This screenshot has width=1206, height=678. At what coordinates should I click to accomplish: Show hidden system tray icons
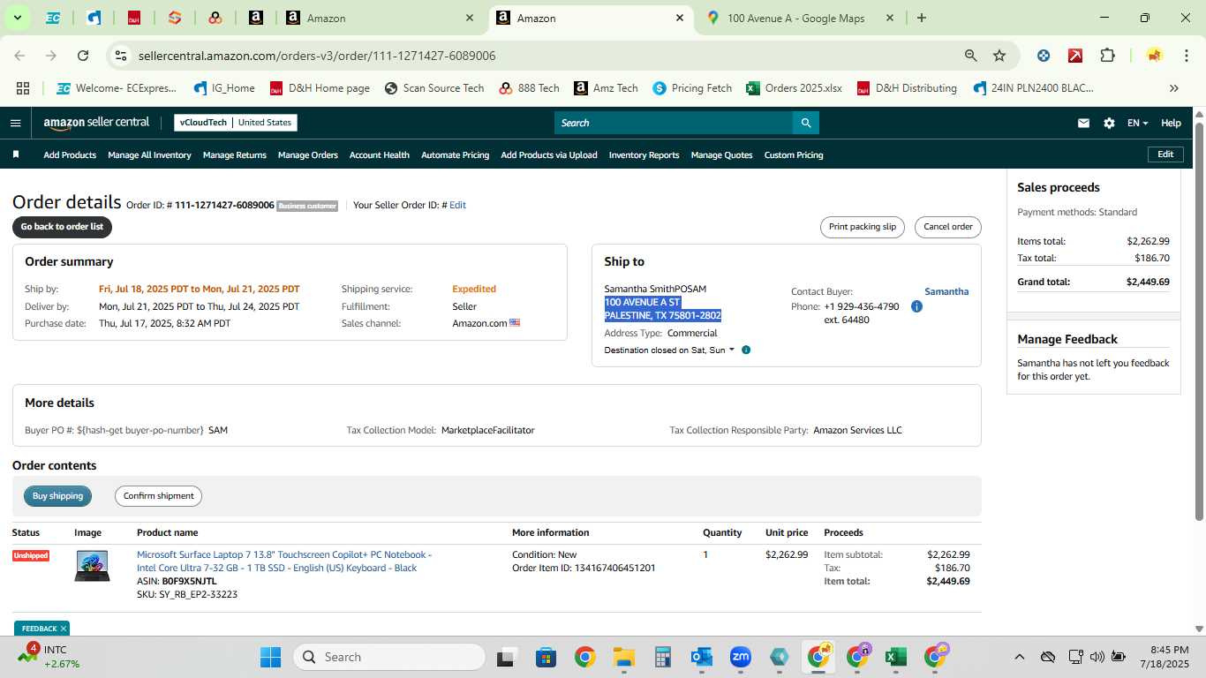1019,657
